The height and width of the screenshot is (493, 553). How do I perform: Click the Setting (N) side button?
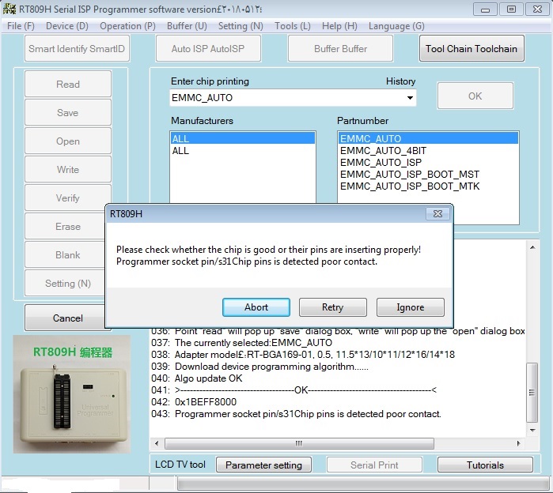coord(65,284)
